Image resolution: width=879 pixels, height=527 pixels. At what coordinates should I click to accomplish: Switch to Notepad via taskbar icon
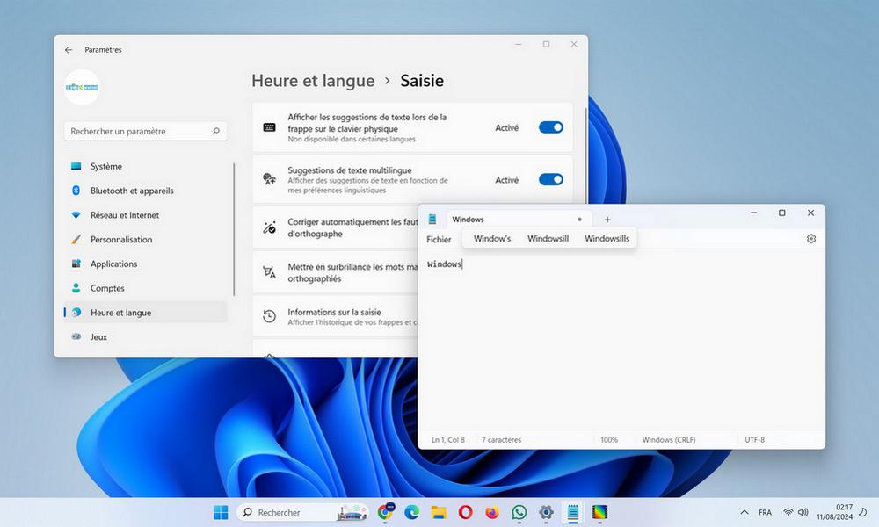click(x=573, y=512)
